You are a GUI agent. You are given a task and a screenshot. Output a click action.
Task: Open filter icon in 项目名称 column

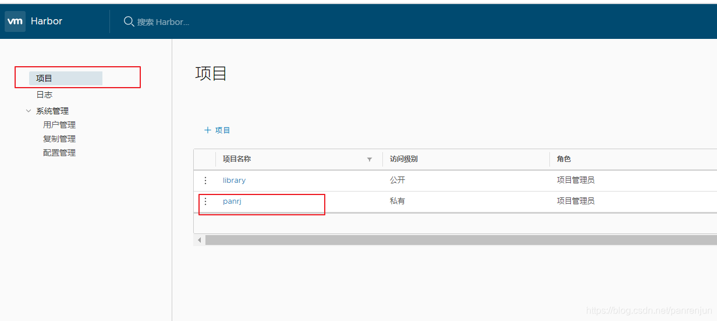(x=370, y=159)
